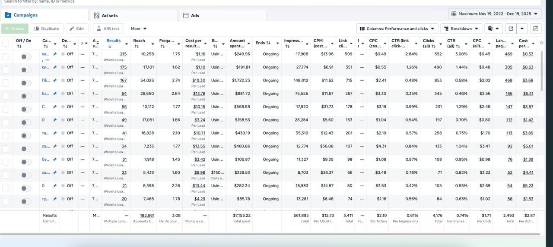Click the Duplicate button

click(47, 28)
